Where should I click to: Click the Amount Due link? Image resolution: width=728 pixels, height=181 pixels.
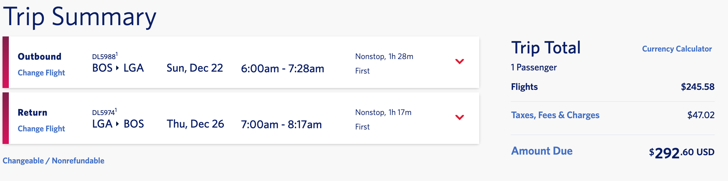point(542,151)
